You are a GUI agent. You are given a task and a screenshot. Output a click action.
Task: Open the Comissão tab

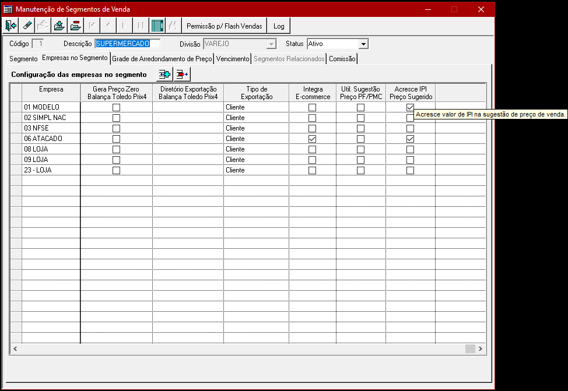(x=342, y=59)
